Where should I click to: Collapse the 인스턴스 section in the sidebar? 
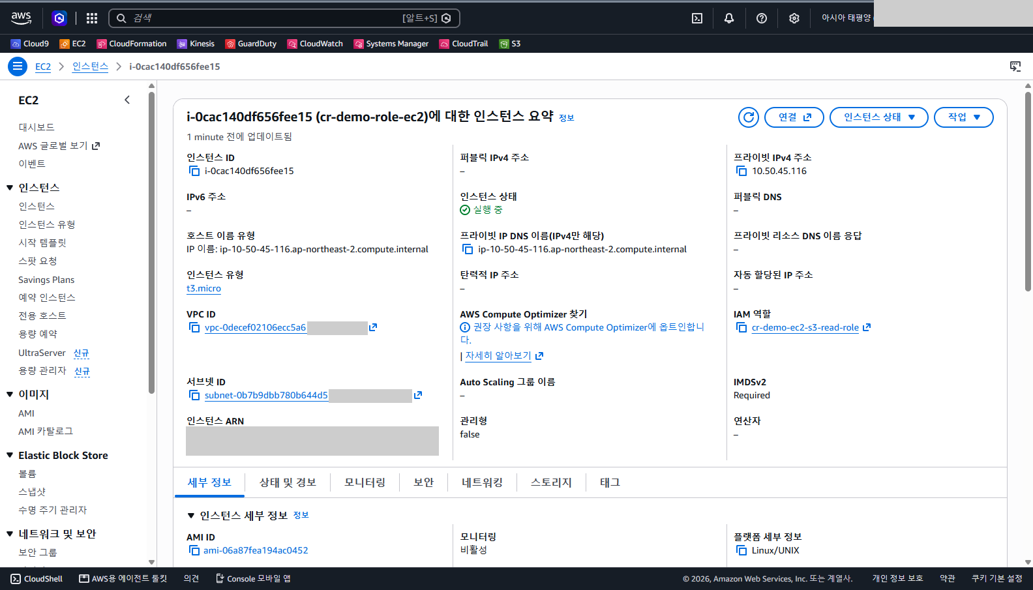point(10,188)
